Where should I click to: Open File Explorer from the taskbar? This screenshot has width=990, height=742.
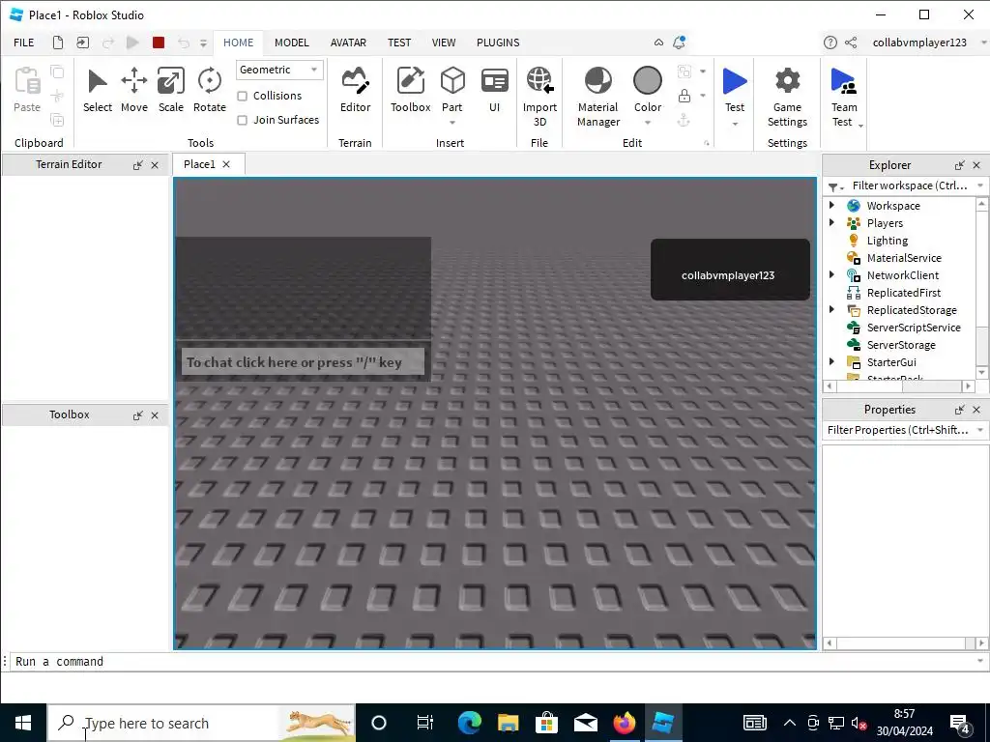tap(508, 723)
